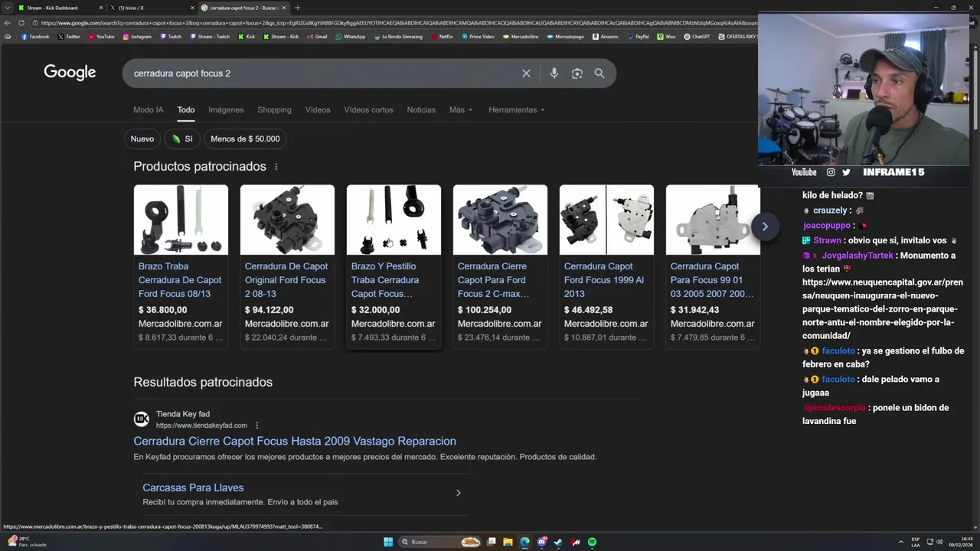The image size is (980, 551).
Task: Toggle the Sí filter chip
Action: (x=182, y=139)
